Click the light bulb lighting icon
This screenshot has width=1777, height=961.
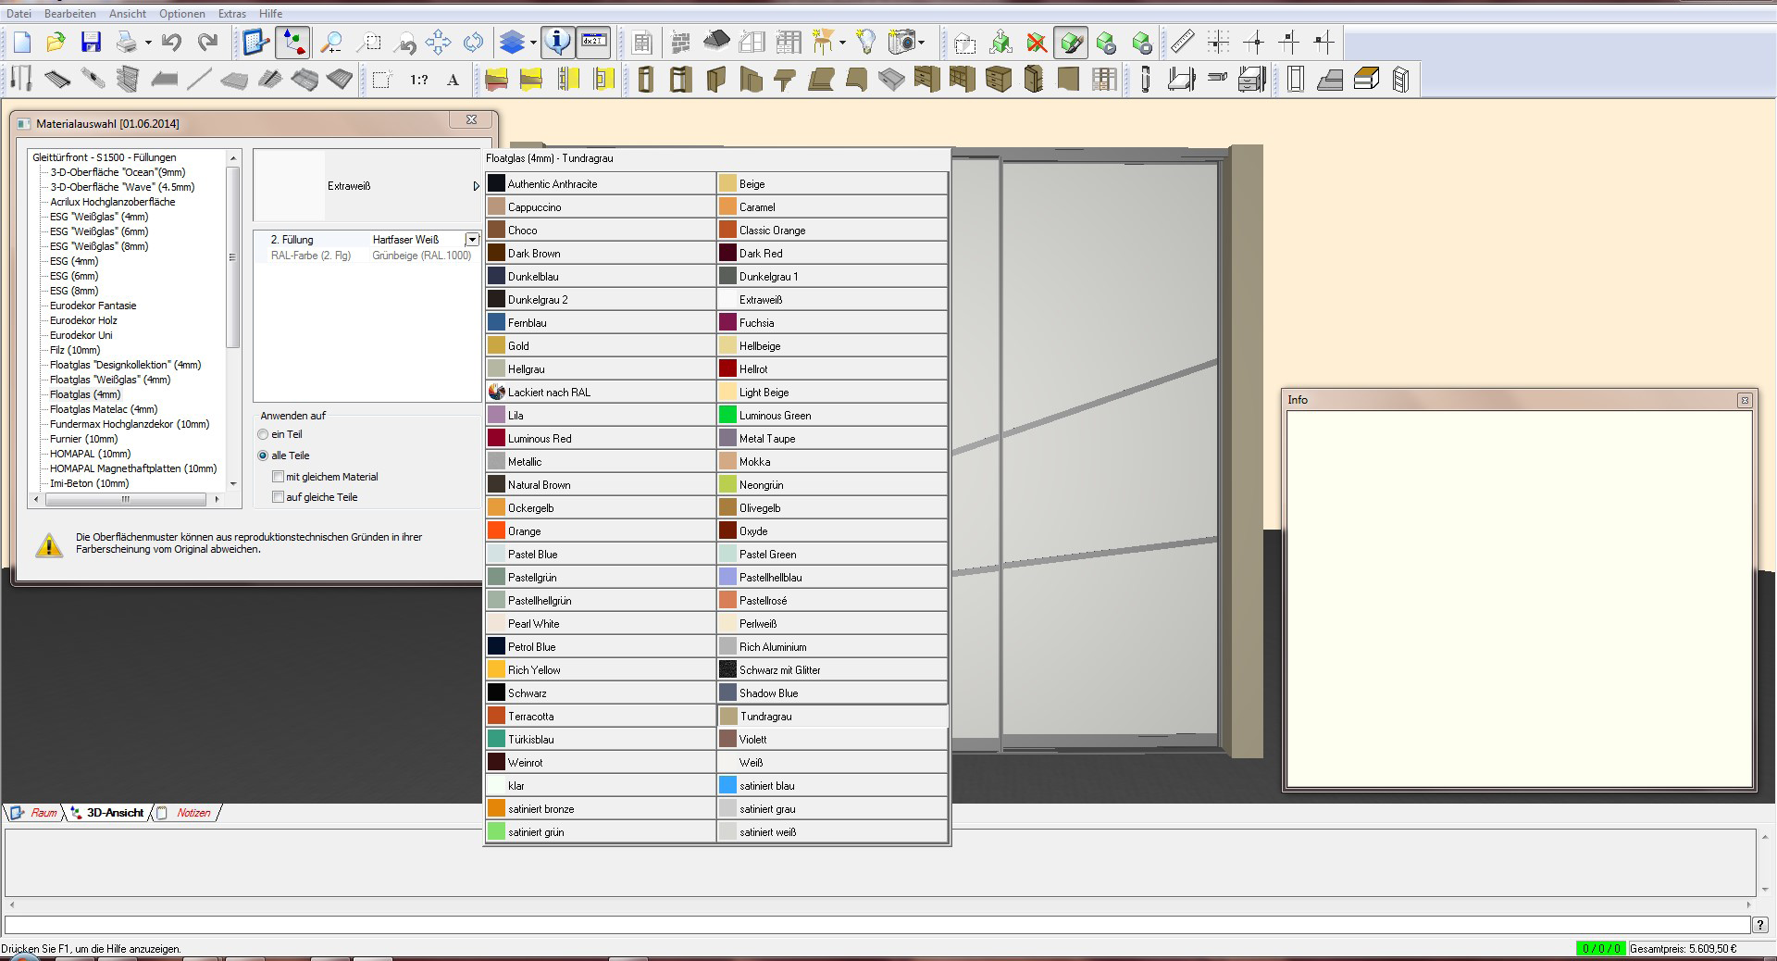[865, 43]
